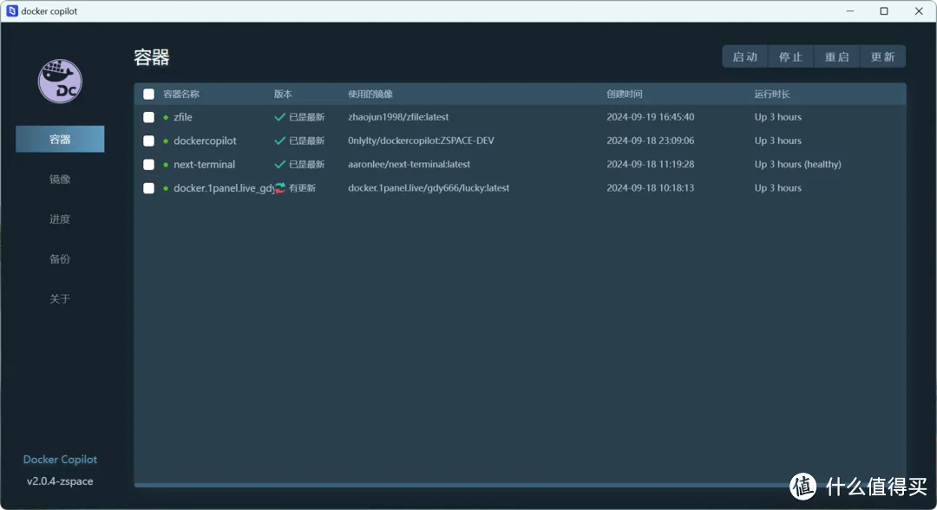The width and height of the screenshot is (937, 510).
Task: Click the green status dot beside docker.1panel.live_gdy
Action: tap(166, 188)
